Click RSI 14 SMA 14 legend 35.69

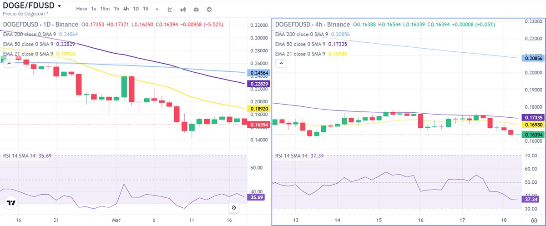point(27,156)
